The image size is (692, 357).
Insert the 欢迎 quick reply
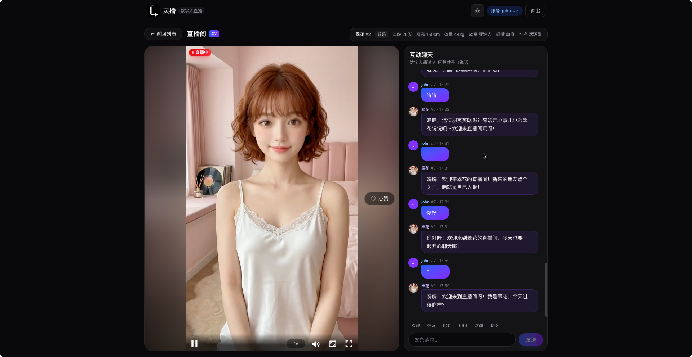416,326
